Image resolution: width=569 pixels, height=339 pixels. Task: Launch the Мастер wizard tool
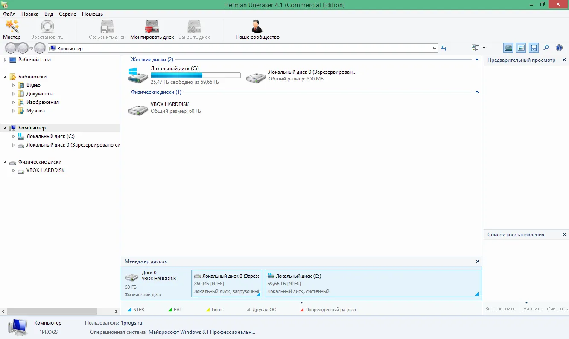click(12, 29)
